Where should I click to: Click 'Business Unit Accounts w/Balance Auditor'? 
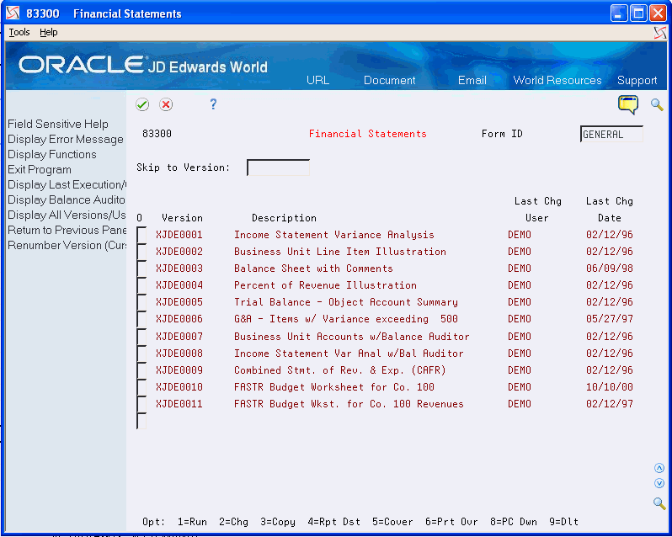click(351, 337)
